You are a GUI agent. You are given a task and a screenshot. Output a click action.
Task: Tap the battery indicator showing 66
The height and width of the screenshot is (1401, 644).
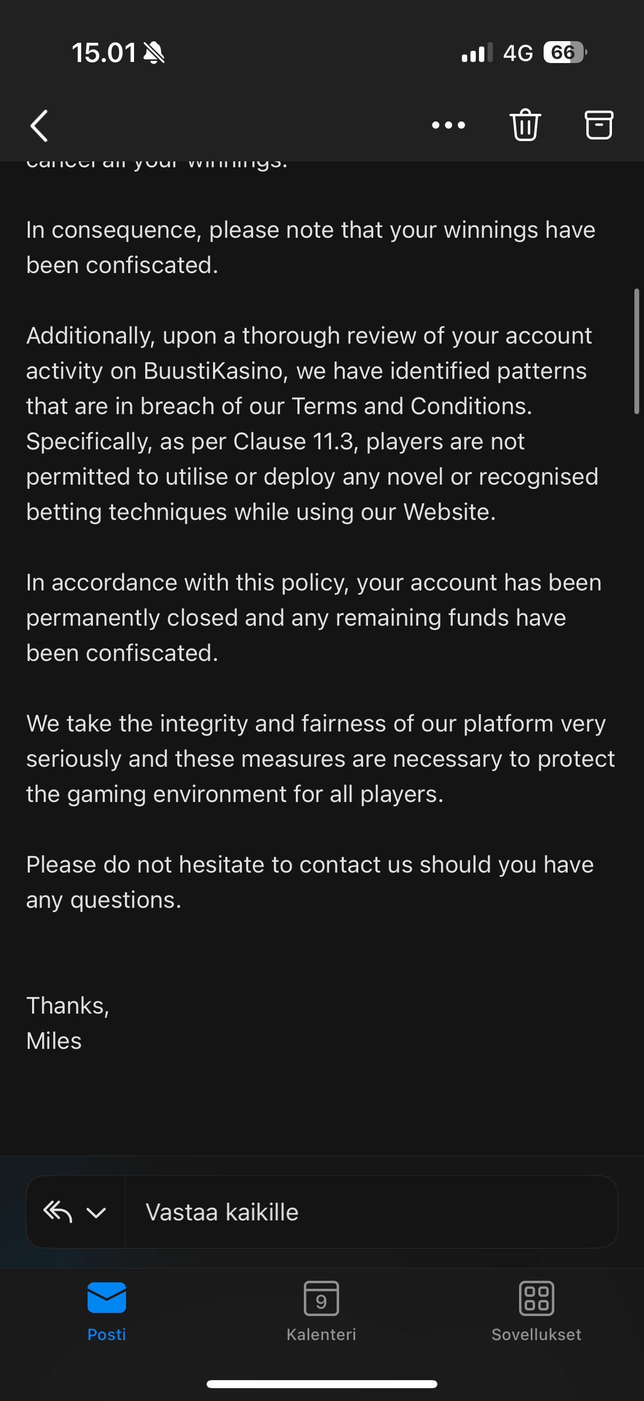(564, 53)
